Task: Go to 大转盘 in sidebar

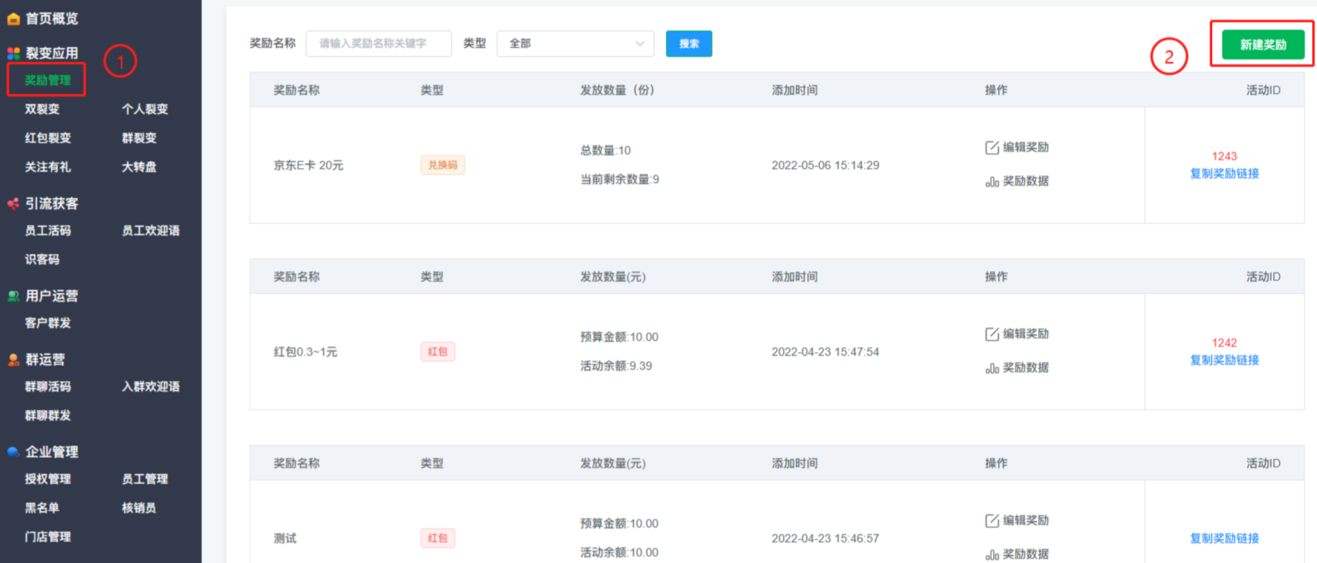Action: coord(139,167)
